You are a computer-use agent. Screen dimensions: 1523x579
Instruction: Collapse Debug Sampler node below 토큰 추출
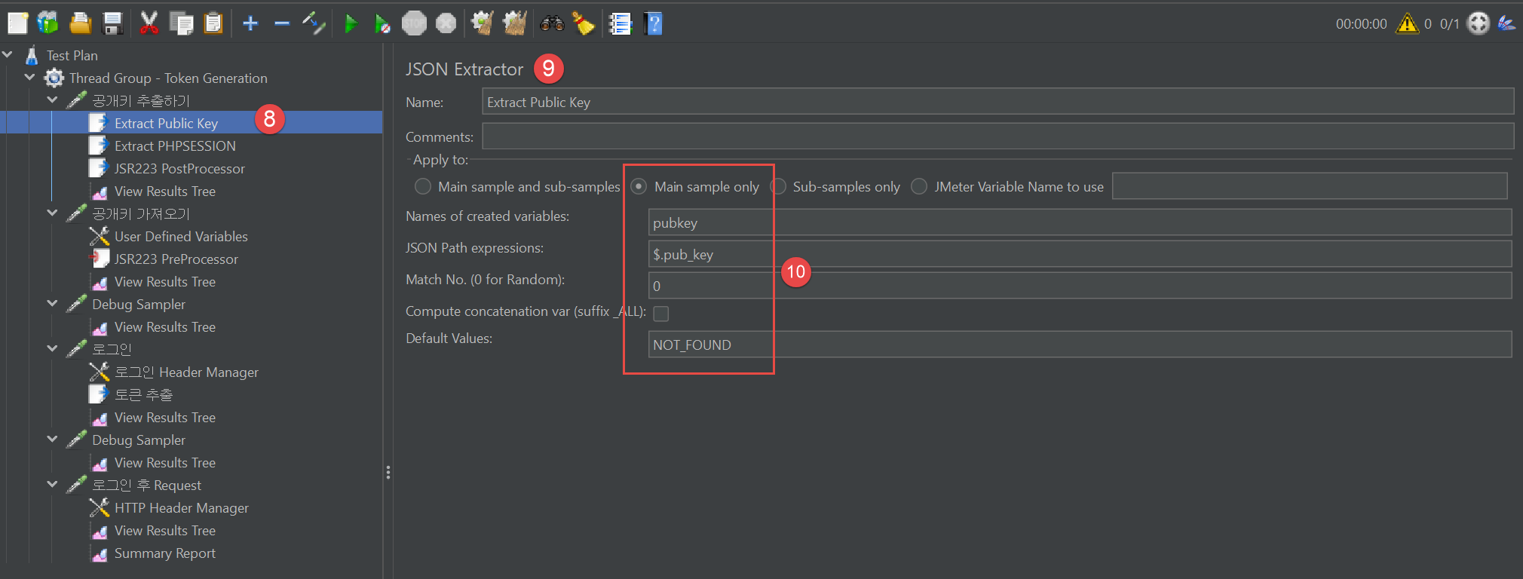click(x=52, y=439)
